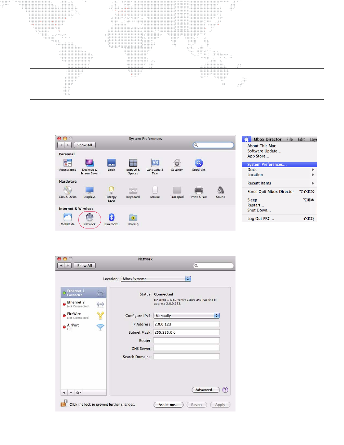This screenshot has width=344, height=445.
Task: Click the Apply button
Action: 220,405
